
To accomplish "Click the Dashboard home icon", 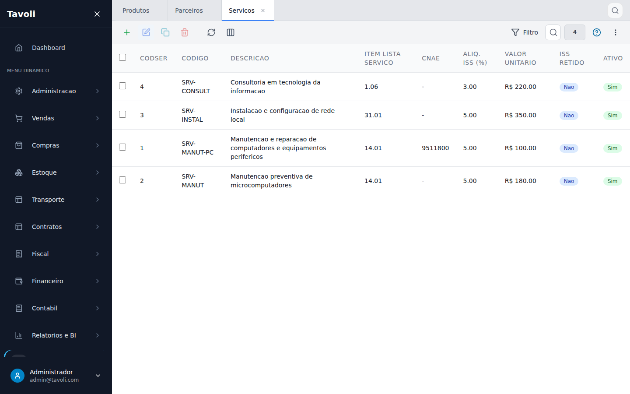I will (19, 48).
